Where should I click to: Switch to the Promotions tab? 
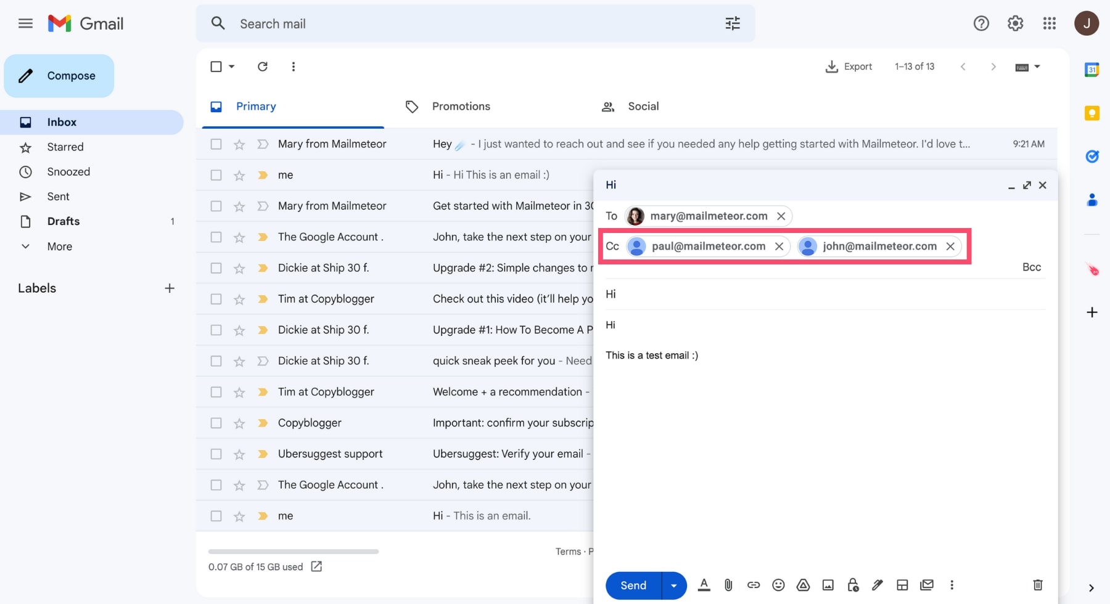(x=461, y=106)
